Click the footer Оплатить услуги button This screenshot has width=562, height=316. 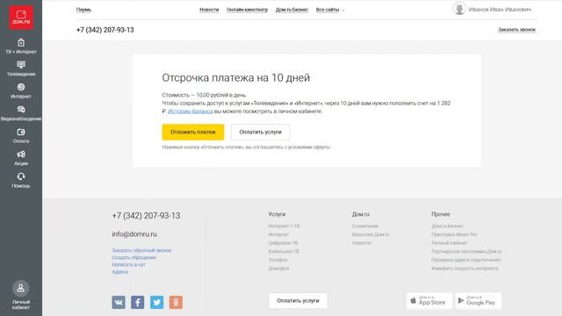[298, 301]
